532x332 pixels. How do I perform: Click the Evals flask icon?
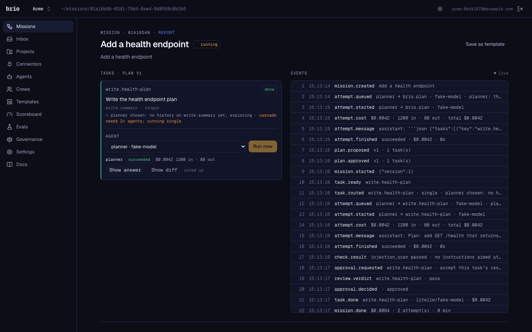click(x=10, y=127)
